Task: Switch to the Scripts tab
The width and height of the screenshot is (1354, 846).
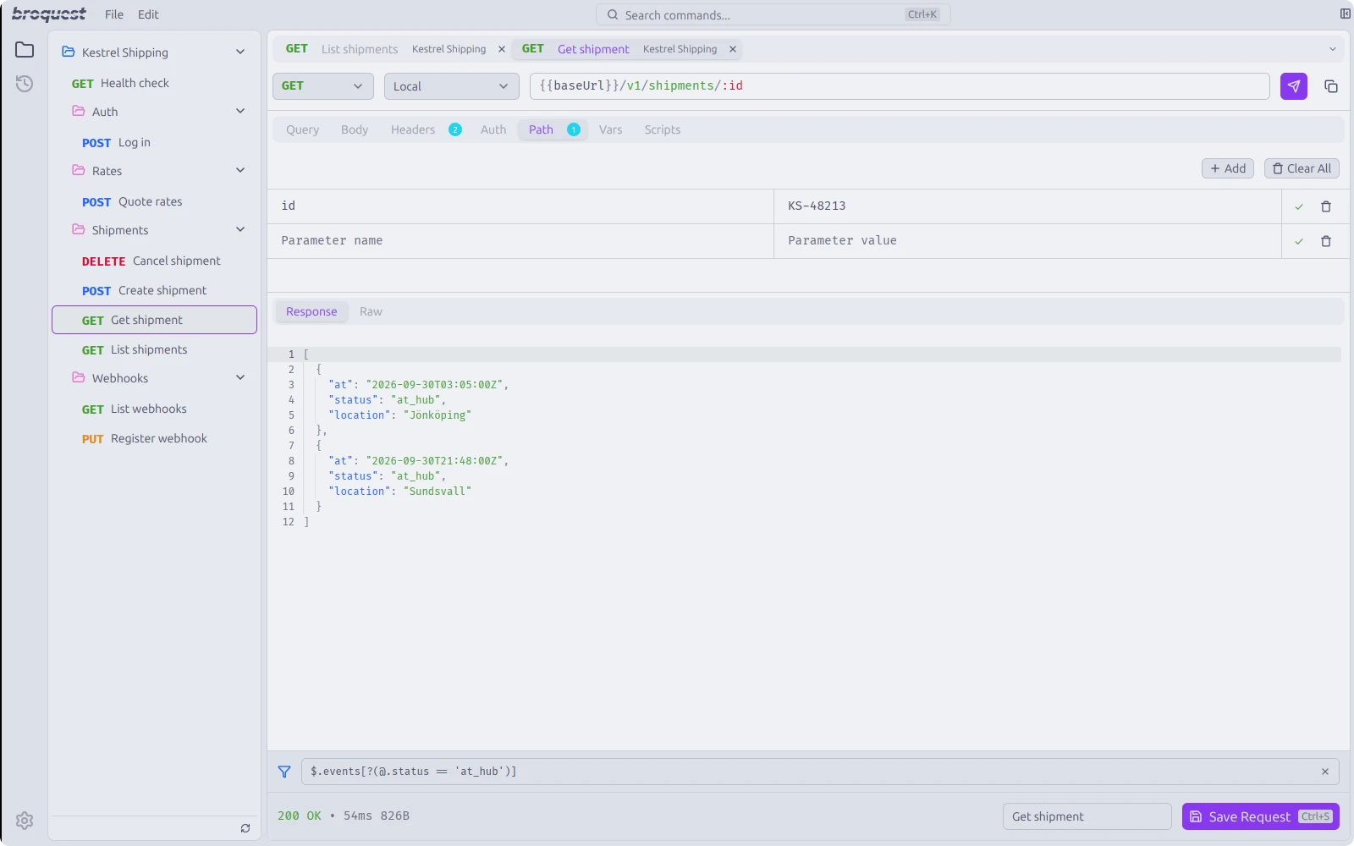Action: coord(663,129)
